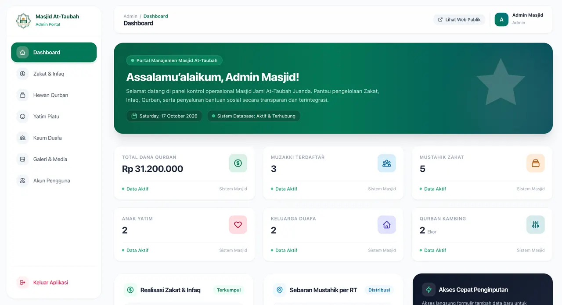
Task: Click the Realisasi Zakat & Infaq dollar icon
Action: (x=130, y=290)
